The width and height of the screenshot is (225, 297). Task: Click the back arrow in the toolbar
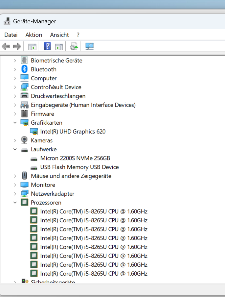click(x=6, y=46)
